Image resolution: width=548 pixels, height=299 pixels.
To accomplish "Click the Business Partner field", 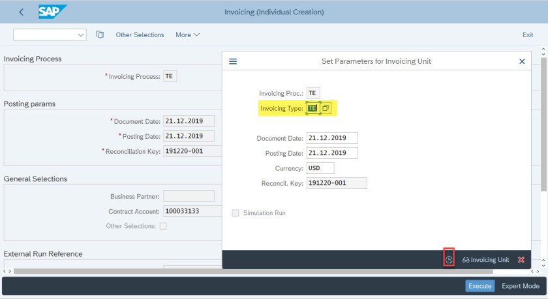I will (x=189, y=196).
